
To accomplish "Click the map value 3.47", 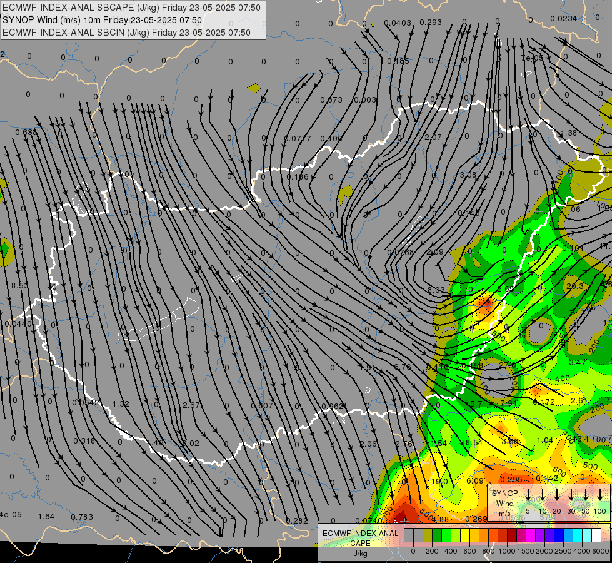I will [x=577, y=363].
